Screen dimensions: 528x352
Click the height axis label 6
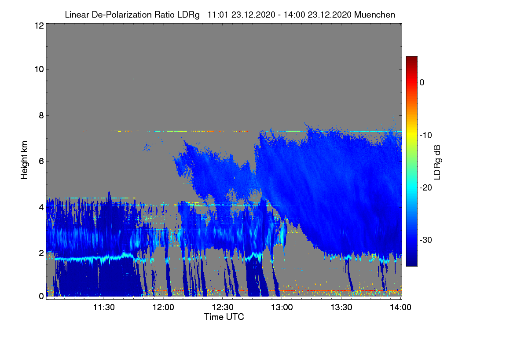pos(40,161)
